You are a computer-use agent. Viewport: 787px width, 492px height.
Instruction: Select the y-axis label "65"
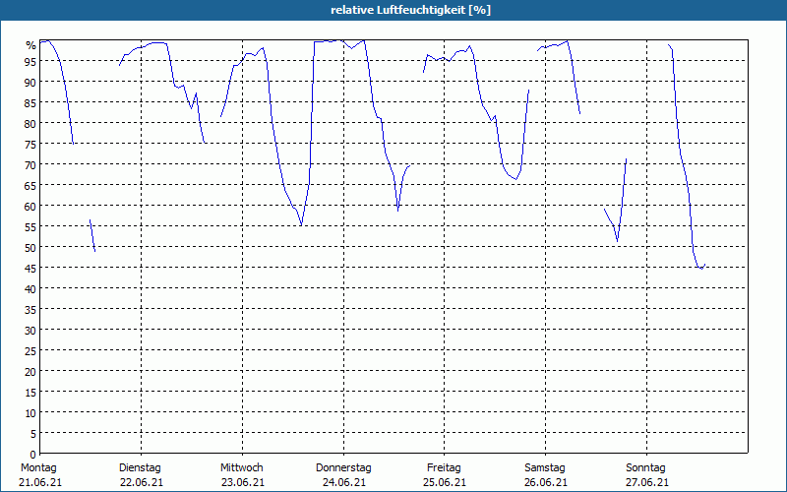click(x=30, y=186)
